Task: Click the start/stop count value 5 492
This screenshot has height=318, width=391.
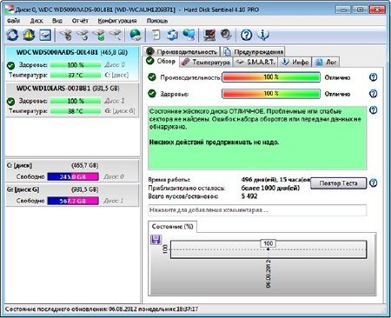Action: tap(249, 196)
